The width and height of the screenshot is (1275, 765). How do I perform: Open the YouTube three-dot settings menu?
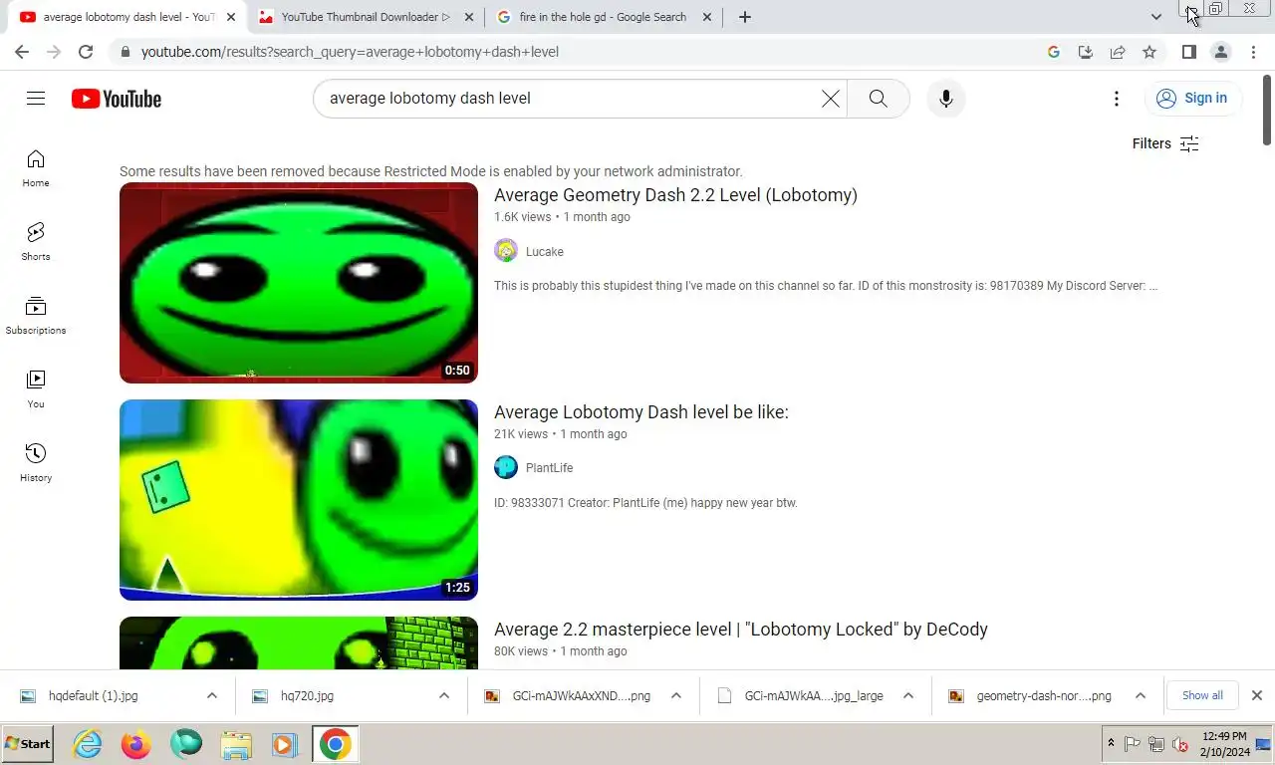pos(1117,99)
